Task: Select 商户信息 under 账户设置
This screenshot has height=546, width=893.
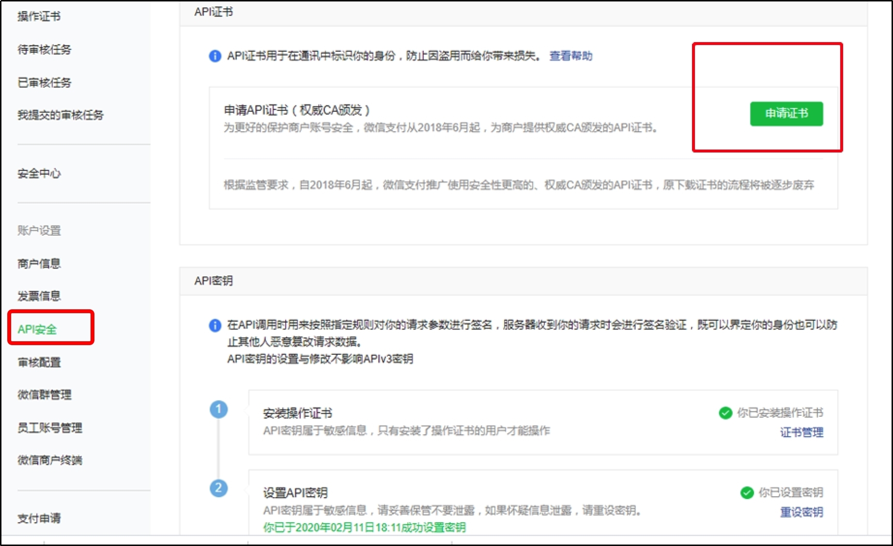Action: [39, 263]
